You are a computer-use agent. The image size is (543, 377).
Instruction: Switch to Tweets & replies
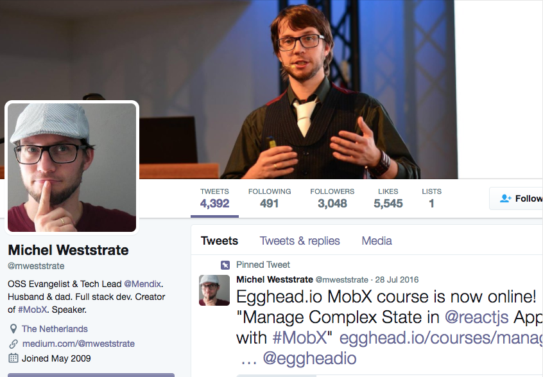click(300, 241)
